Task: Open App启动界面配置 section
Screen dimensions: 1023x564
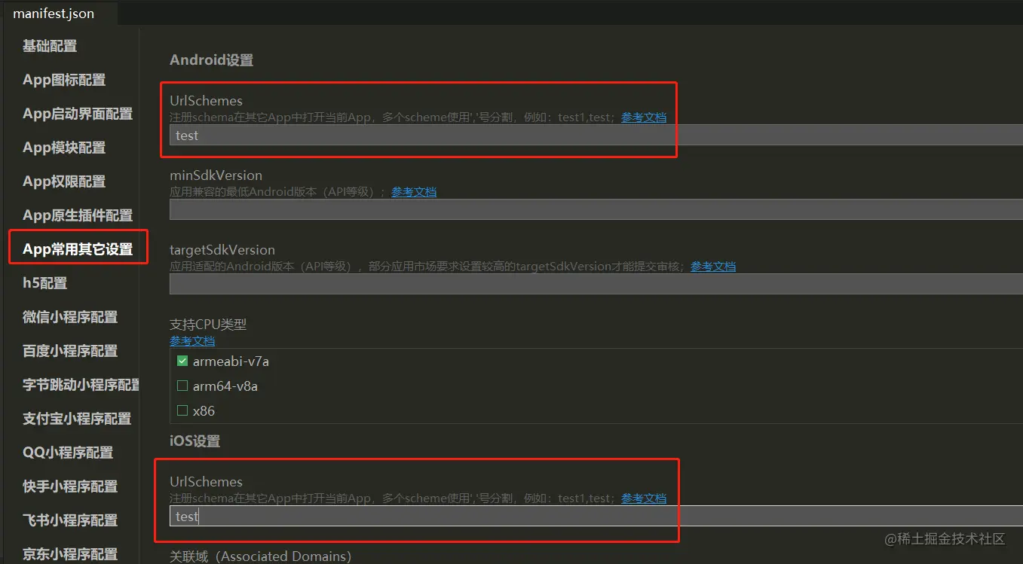Action: click(x=78, y=114)
